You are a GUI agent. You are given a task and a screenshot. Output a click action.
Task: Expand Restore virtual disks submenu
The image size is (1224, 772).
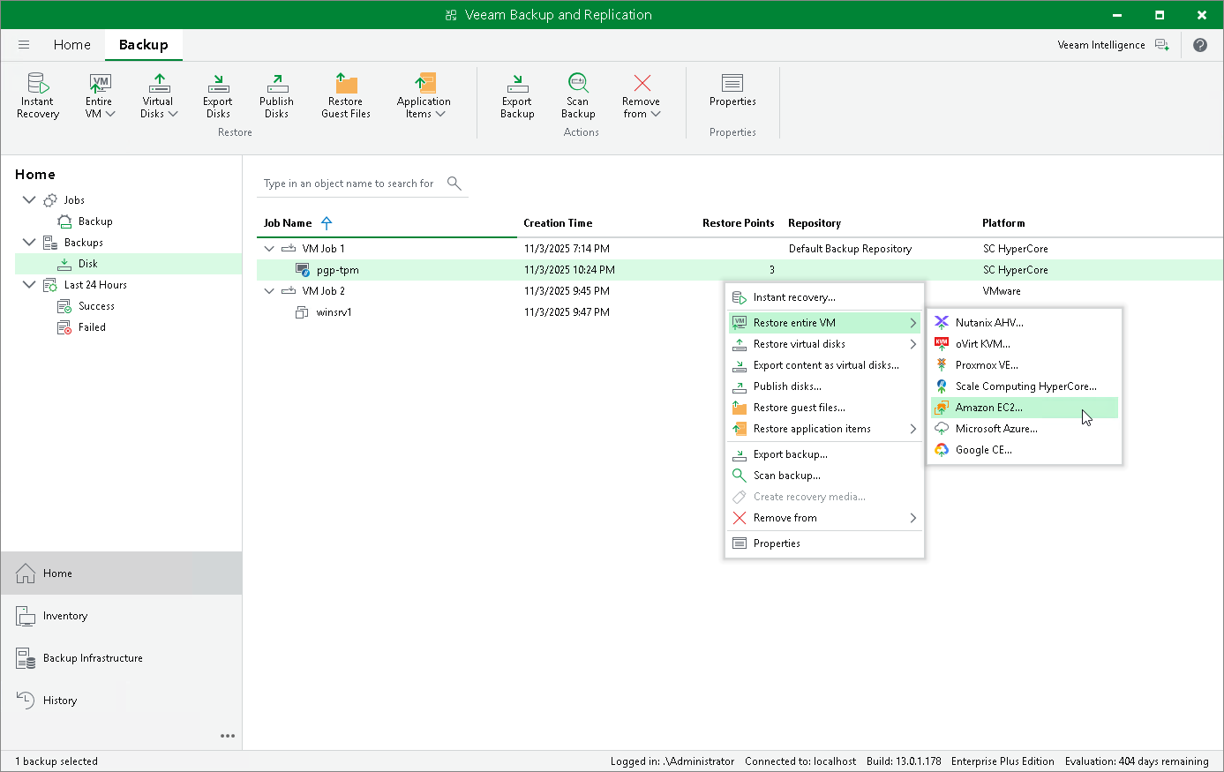click(824, 344)
